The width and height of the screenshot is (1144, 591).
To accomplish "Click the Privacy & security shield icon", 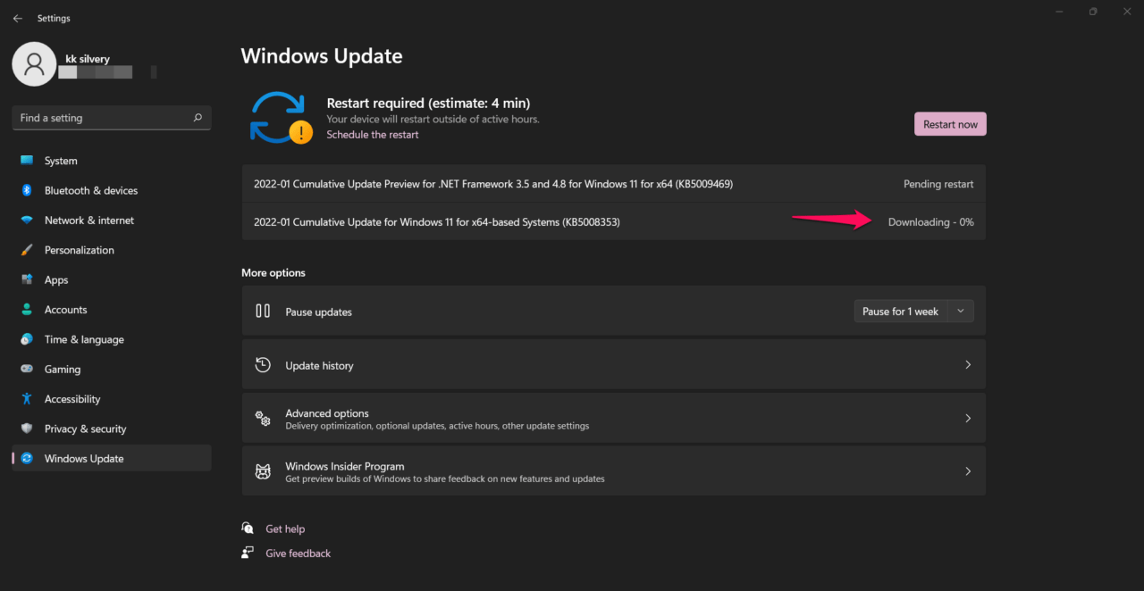I will point(27,429).
